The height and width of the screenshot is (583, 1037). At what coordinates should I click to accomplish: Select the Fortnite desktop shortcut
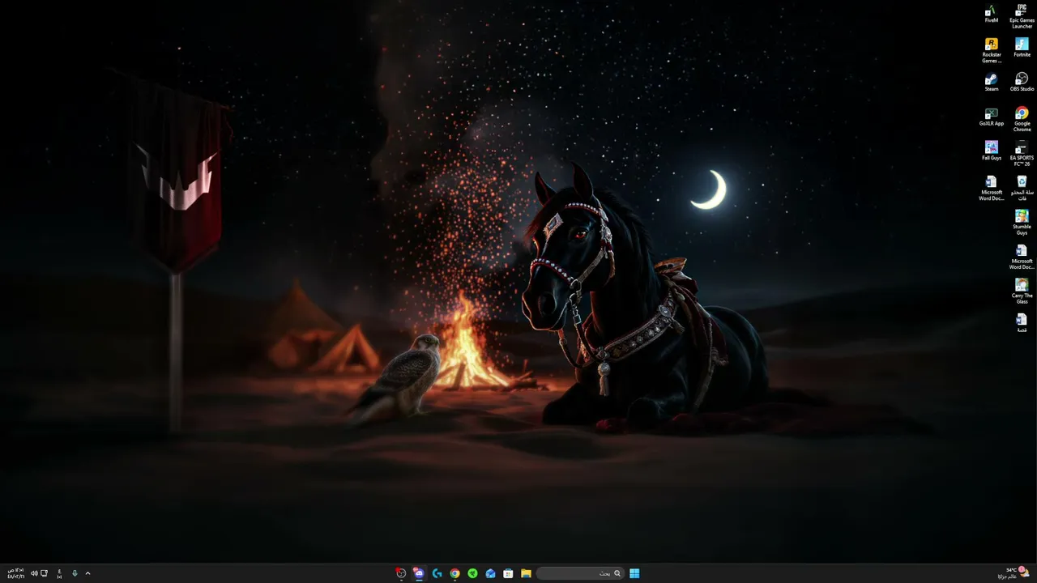coord(1022,48)
